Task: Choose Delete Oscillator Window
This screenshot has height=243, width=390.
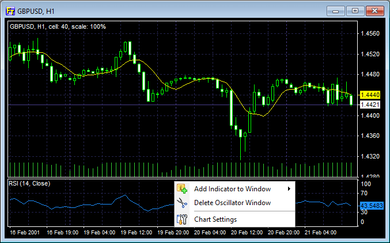Action: click(235, 203)
